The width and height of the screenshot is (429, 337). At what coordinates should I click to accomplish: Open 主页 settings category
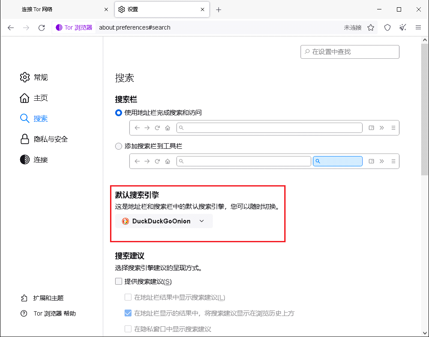34,98
